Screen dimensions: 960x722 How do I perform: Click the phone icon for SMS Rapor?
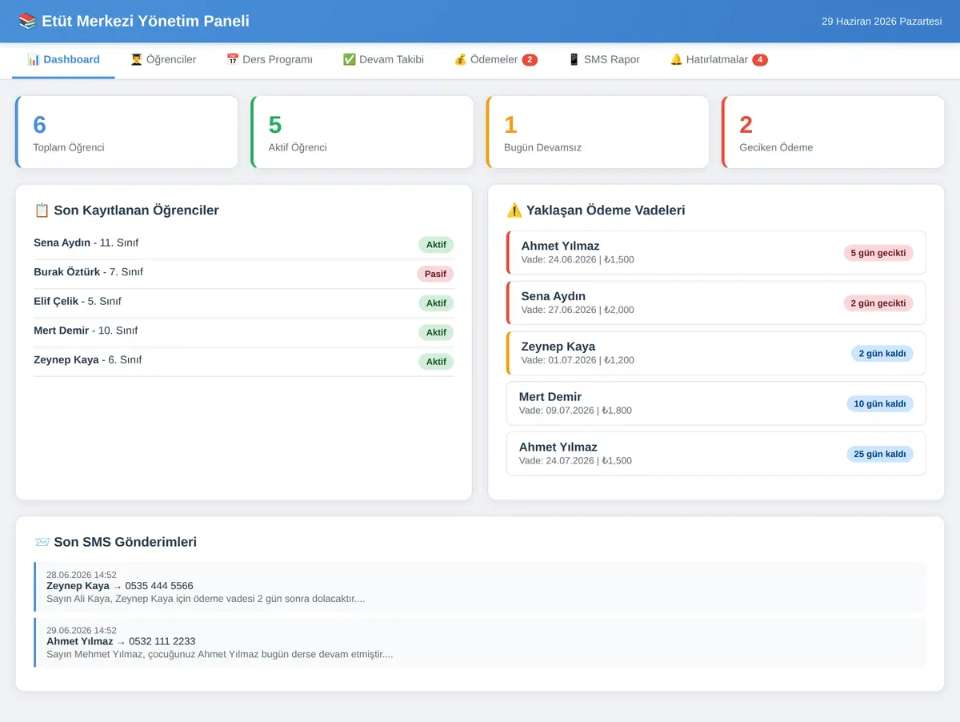(x=574, y=59)
